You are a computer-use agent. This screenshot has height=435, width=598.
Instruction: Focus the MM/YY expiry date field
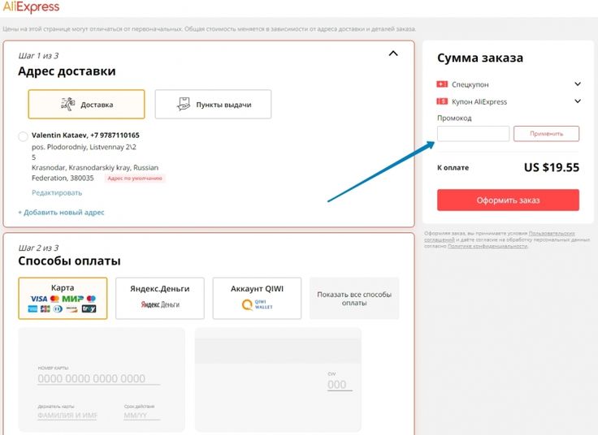click(141, 416)
